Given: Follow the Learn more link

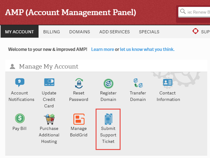Looking at the screenshot, I should pyautogui.click(x=103, y=49).
